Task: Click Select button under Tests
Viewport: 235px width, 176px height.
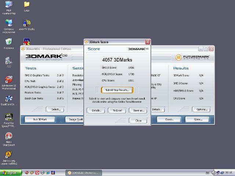Action: tap(55, 109)
